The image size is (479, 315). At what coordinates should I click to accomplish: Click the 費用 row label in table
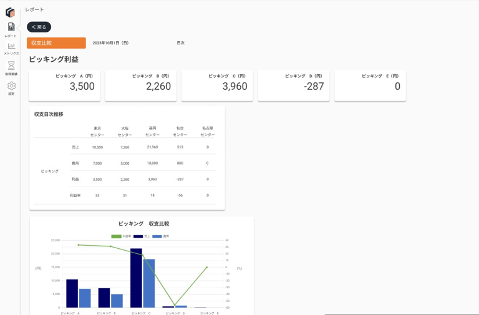(75, 163)
